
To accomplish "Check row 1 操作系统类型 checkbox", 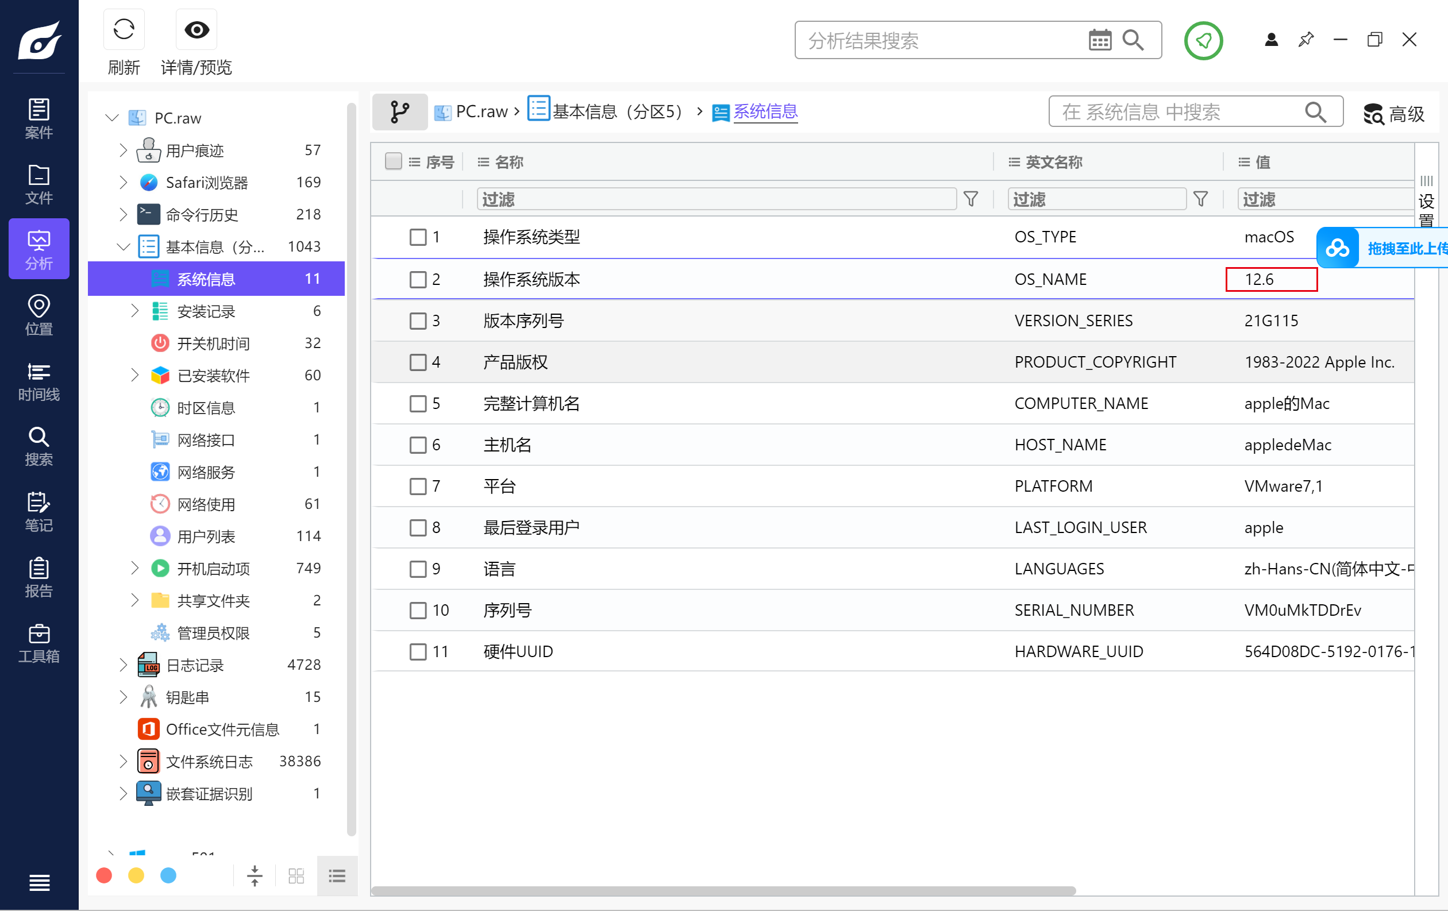I will (x=418, y=237).
